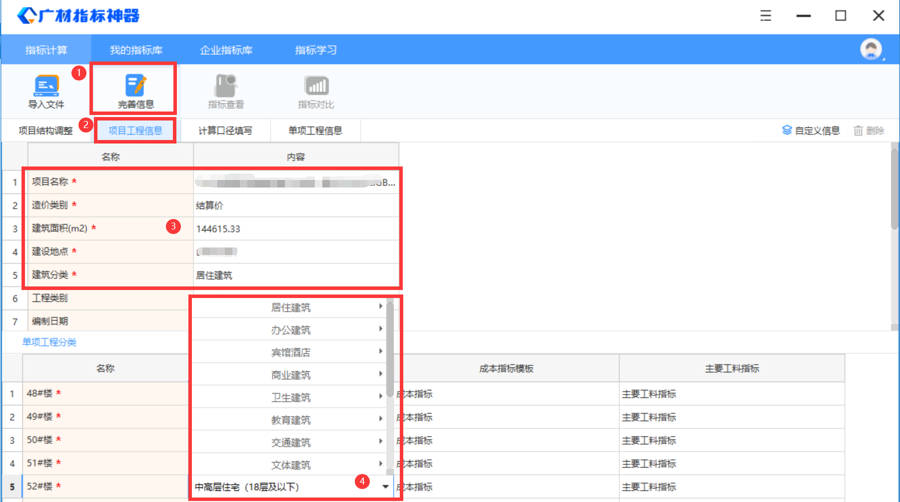The width and height of the screenshot is (900, 502).
Task: Click the 导入文件 import icon
Action: click(46, 86)
